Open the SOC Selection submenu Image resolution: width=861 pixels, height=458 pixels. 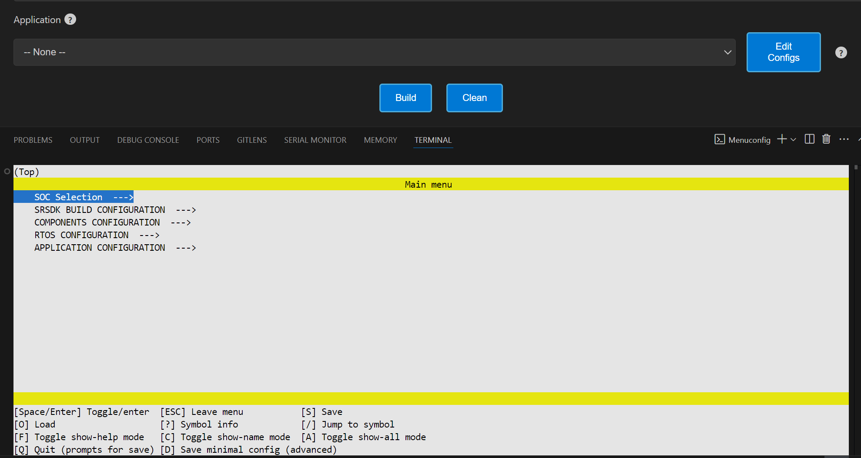(x=73, y=197)
